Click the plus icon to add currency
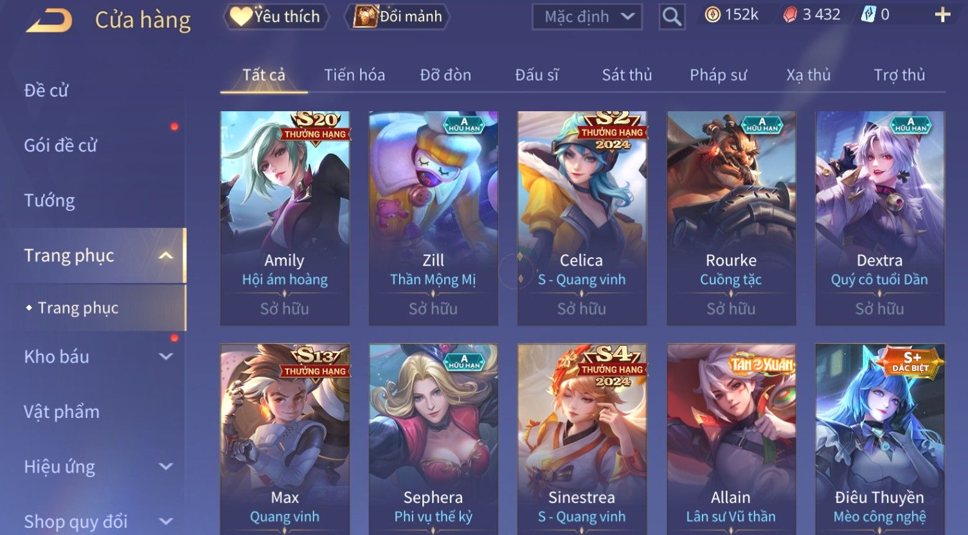This screenshot has height=535, width=968. (x=942, y=15)
